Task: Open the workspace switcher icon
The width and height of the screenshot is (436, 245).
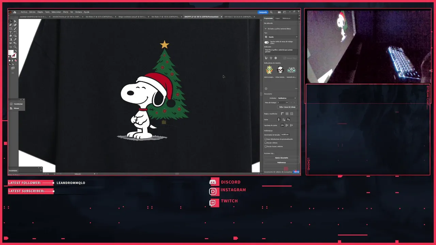Action: 285,12
